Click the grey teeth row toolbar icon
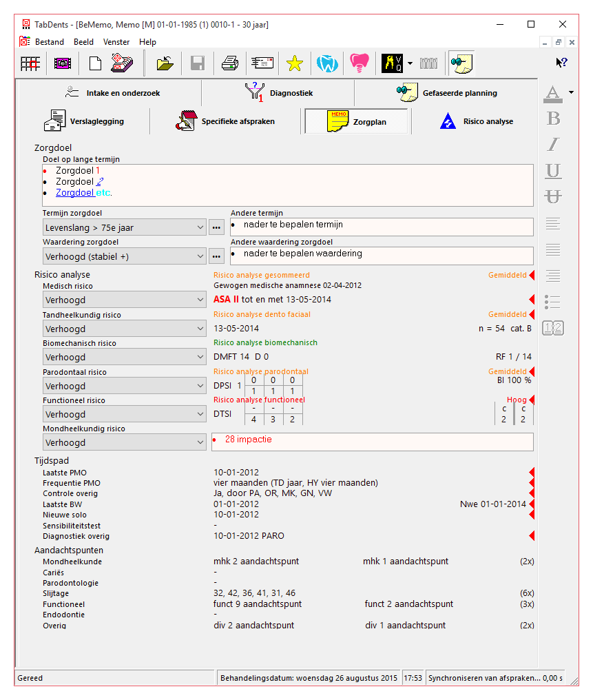The width and height of the screenshot is (593, 700). coord(428,63)
